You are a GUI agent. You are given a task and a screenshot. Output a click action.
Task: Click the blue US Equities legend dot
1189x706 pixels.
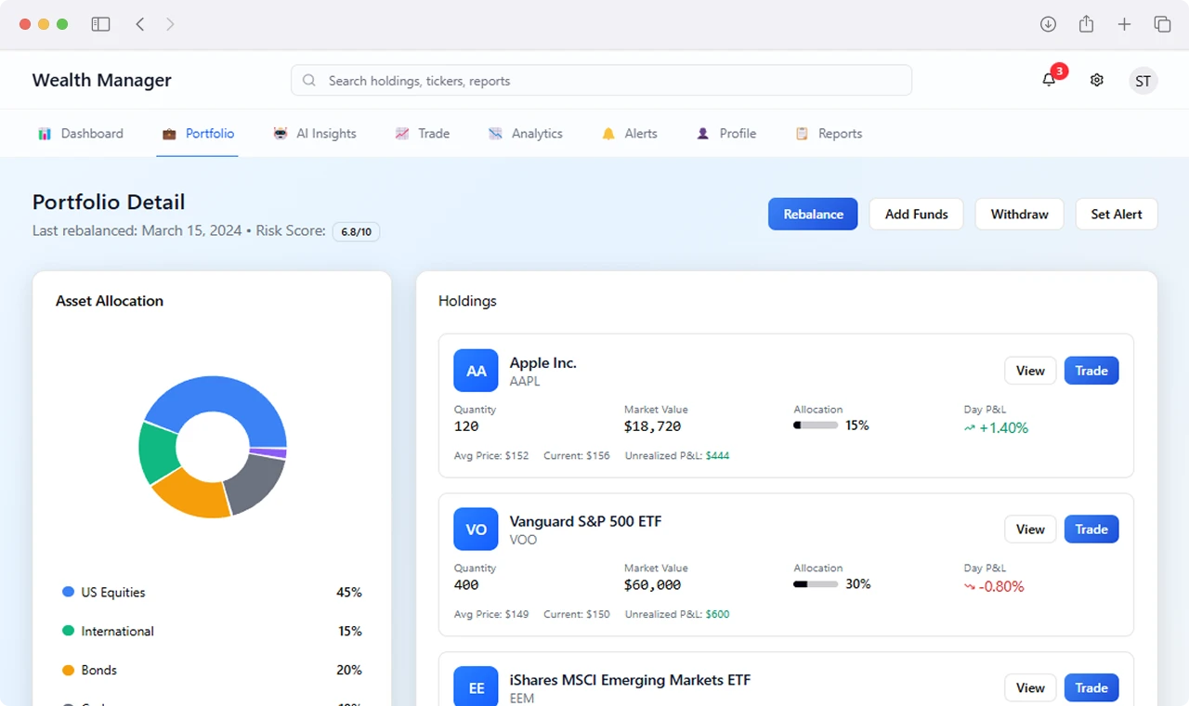tap(68, 592)
